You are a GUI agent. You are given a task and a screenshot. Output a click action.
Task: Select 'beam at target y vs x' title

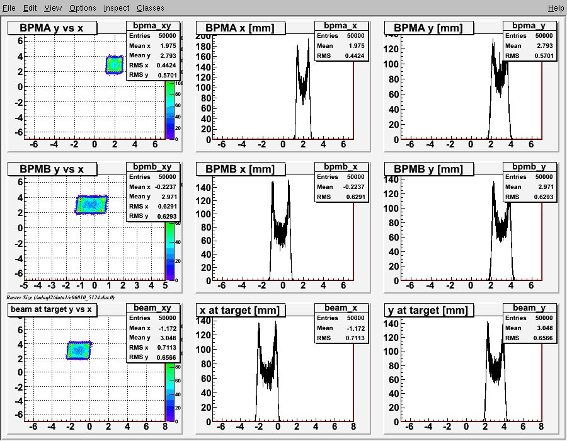click(x=52, y=310)
